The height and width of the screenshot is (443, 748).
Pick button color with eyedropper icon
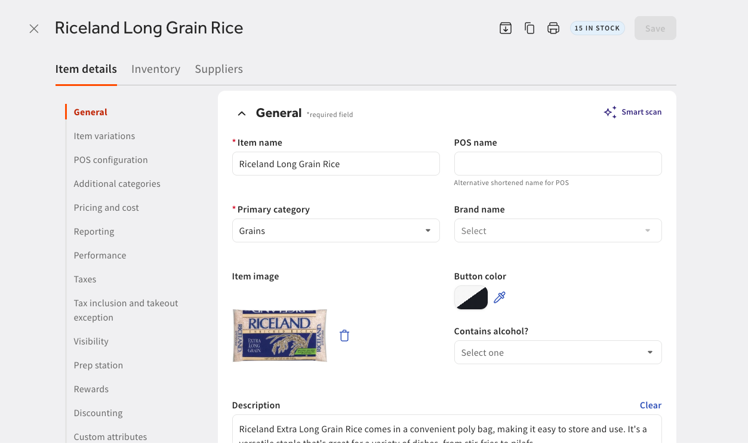[500, 297]
